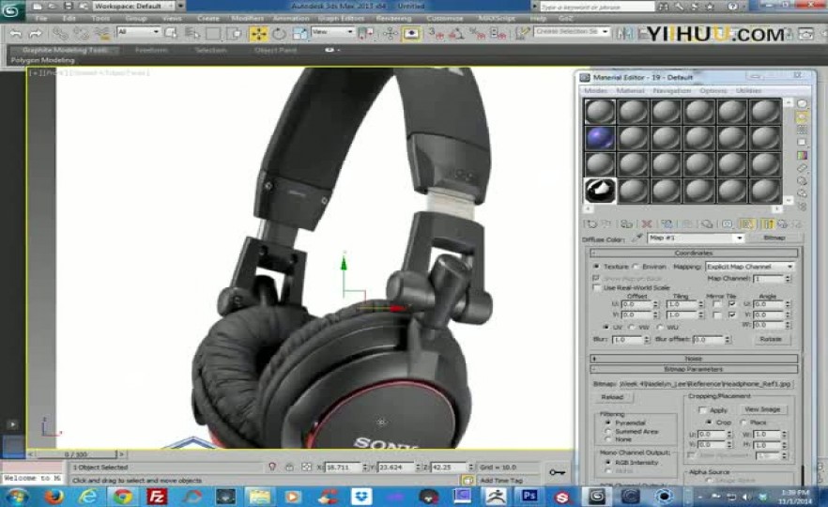Click the Bitmap map type button

tap(774, 238)
